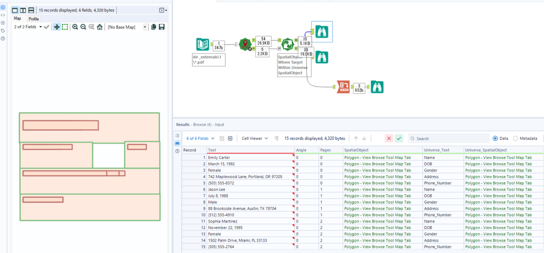Viewport: 544px width, 253px height.
Task: Click the green checkmark confirm button
Action: pos(399,139)
